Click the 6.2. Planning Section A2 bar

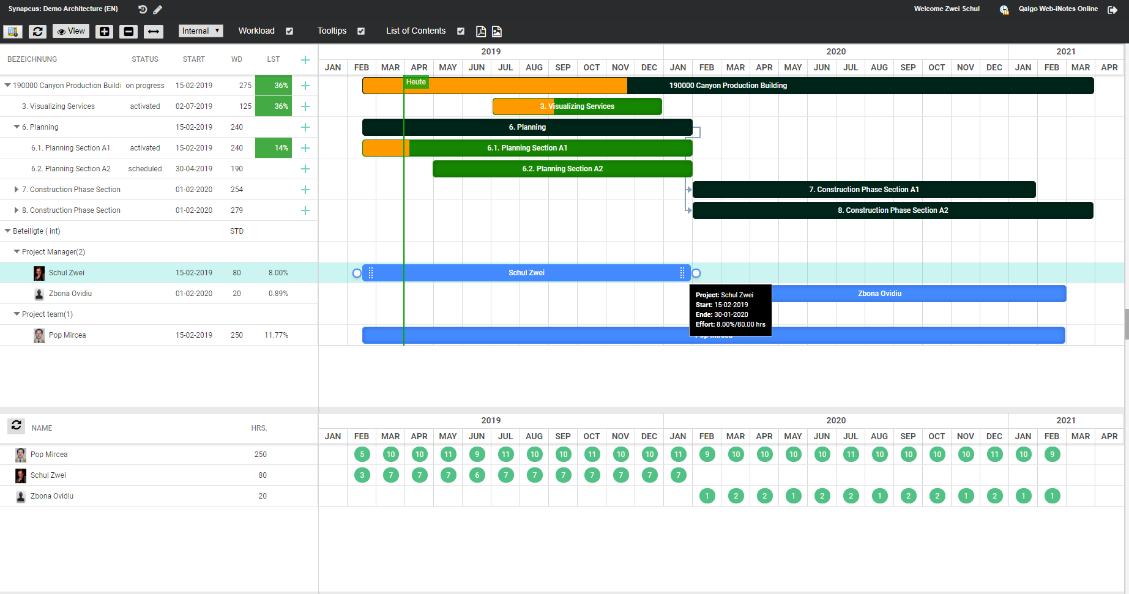(x=562, y=169)
